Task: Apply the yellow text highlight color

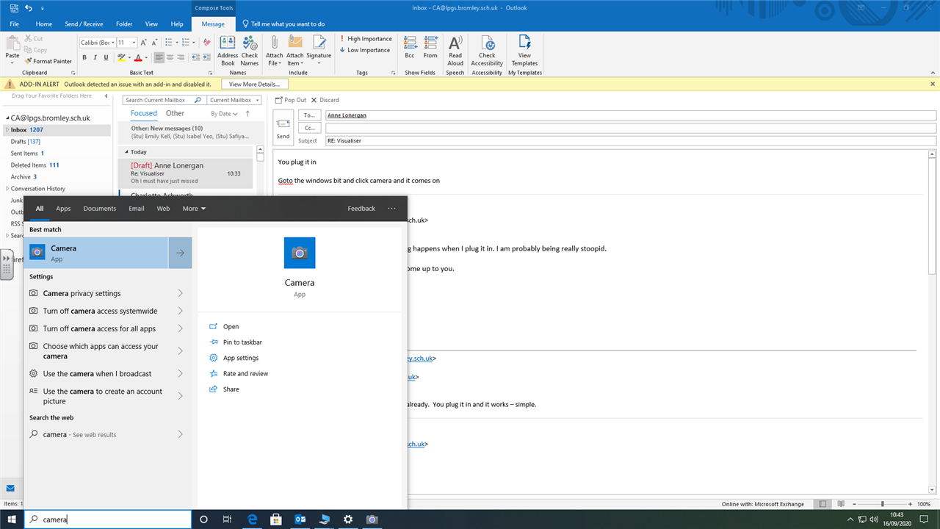Action: 120,57
